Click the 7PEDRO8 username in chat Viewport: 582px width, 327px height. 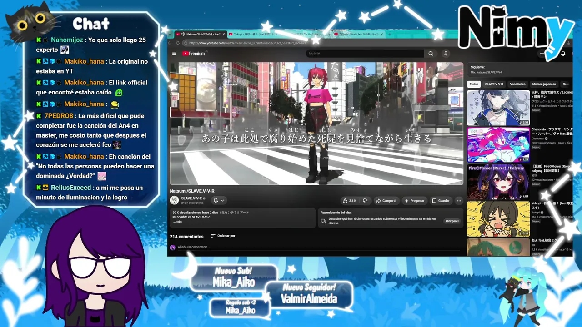pos(59,116)
